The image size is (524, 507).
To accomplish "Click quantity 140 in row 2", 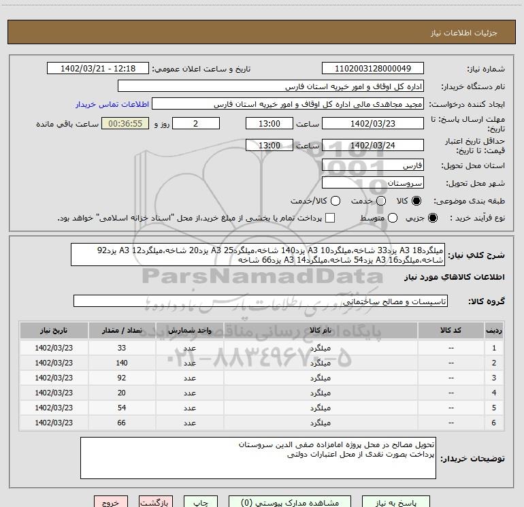I will 122,363.
